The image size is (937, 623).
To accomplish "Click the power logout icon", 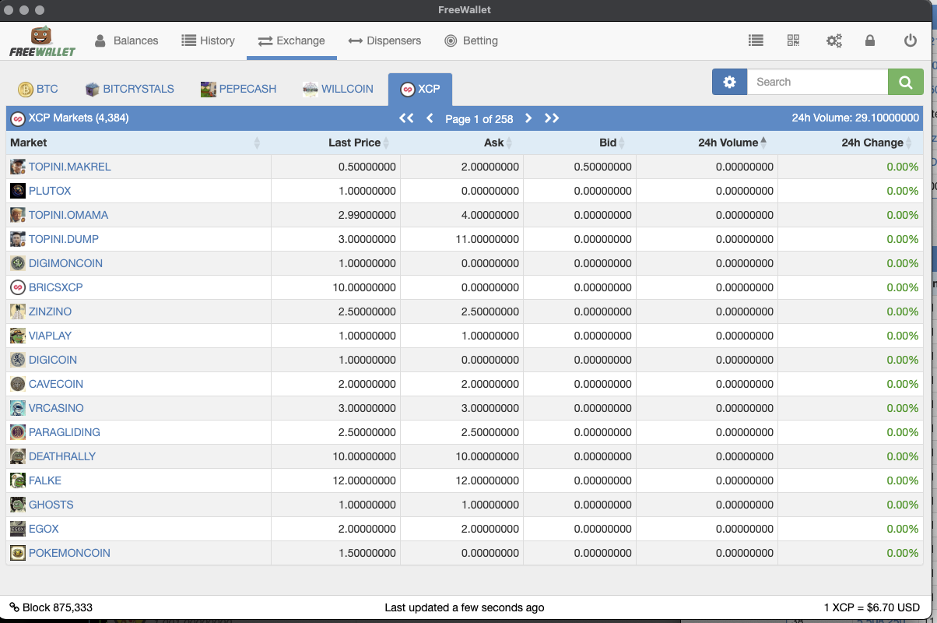I will pos(910,40).
